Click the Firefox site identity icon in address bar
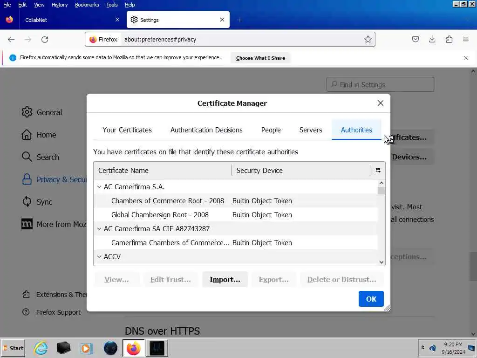This screenshot has width=477, height=358. pos(103,39)
